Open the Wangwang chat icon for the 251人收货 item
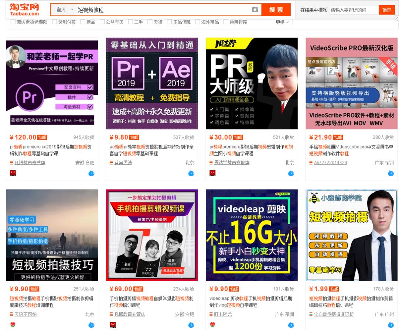399x330 pixels. tap(91, 325)
